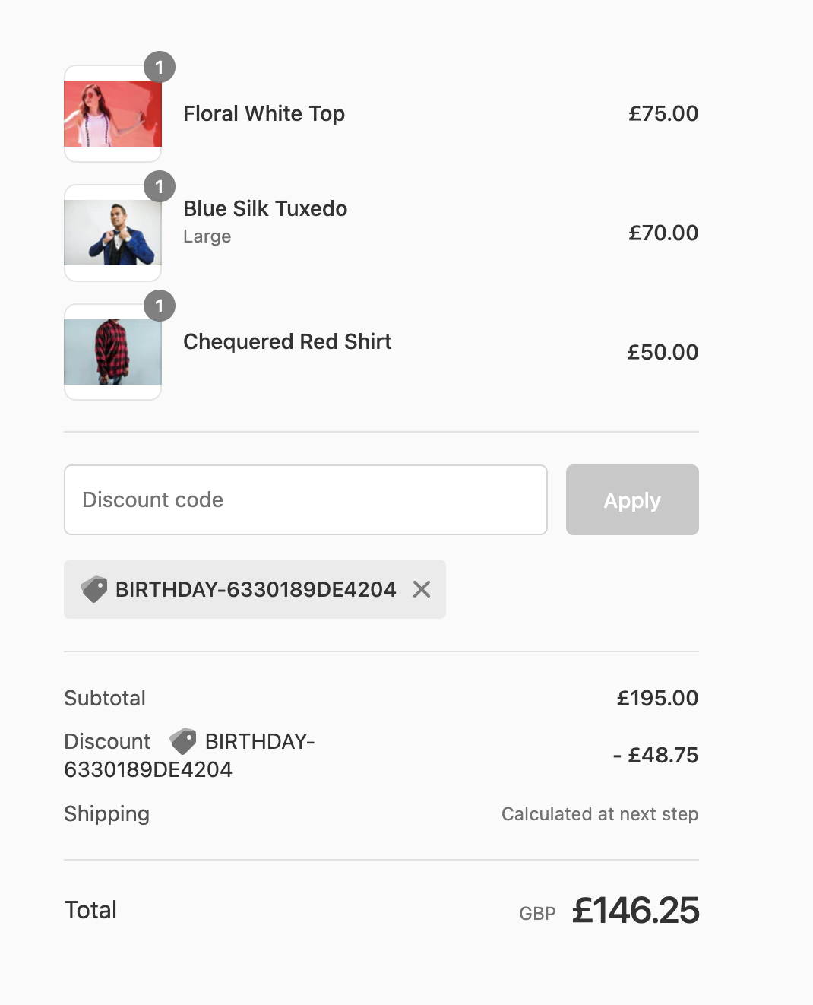
Task: Click the Blue Silk Tuxedo product name
Action: click(x=265, y=209)
